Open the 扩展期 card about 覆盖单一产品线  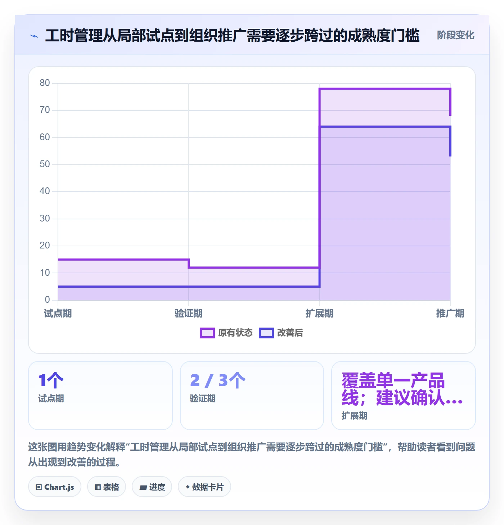point(404,396)
